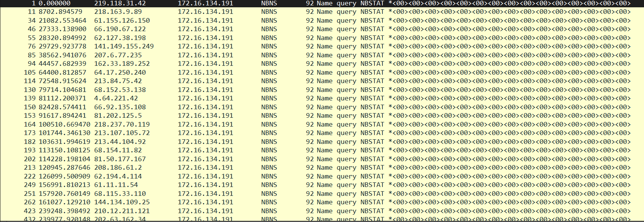The image size is (644, 222).
Task: Select packet with time 113150.108125
Action: pyautogui.click(x=322, y=150)
